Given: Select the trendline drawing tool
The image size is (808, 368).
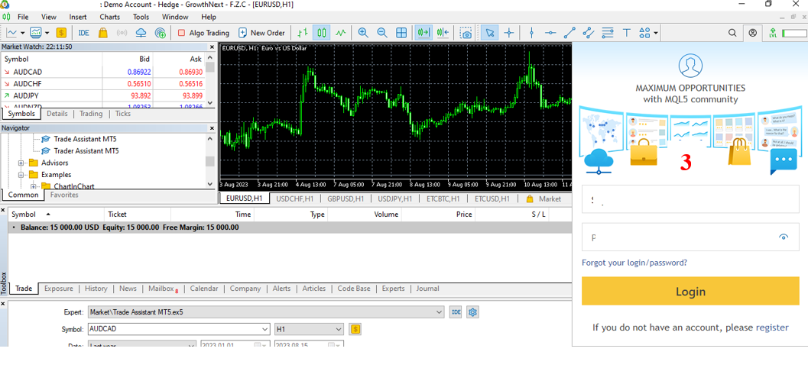Looking at the screenshot, I should click(569, 33).
